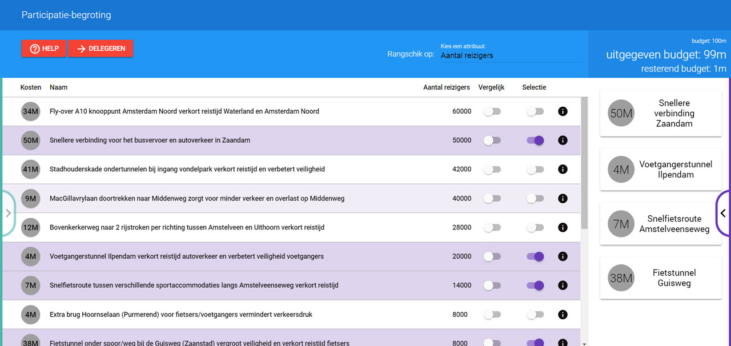The height and width of the screenshot is (346, 731).
Task: Open info for Snellere verbinding Zaandam row
Action: (563, 140)
